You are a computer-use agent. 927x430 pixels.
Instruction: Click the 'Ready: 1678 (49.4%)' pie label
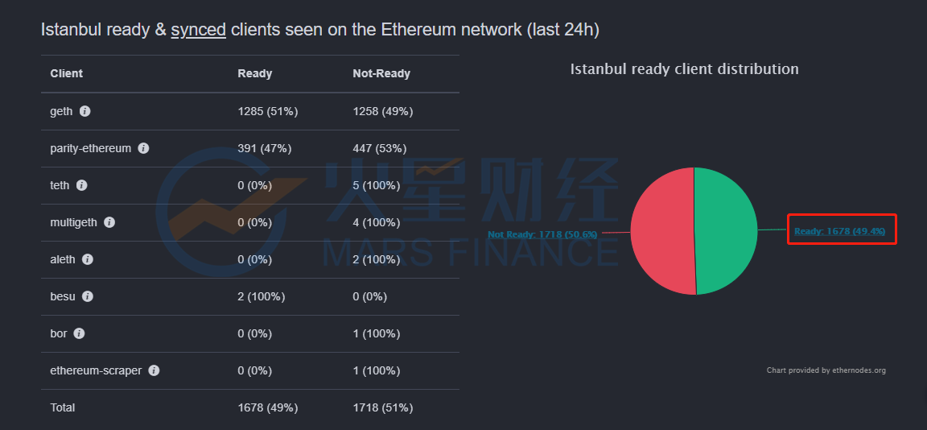pos(839,231)
